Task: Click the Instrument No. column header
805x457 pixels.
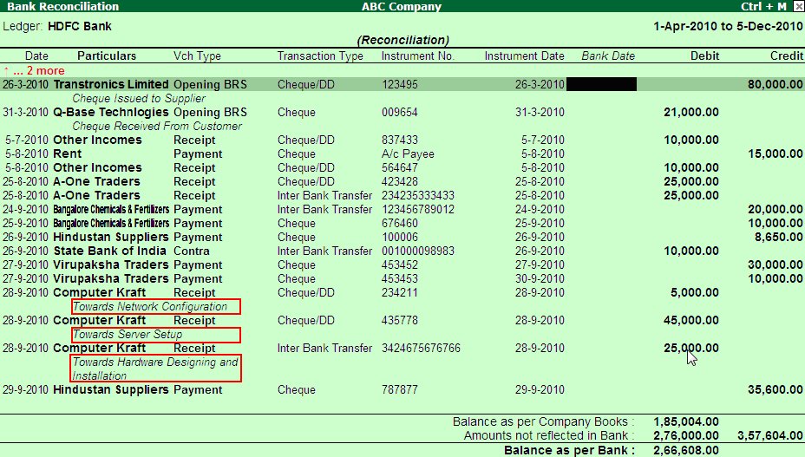Action: (417, 56)
